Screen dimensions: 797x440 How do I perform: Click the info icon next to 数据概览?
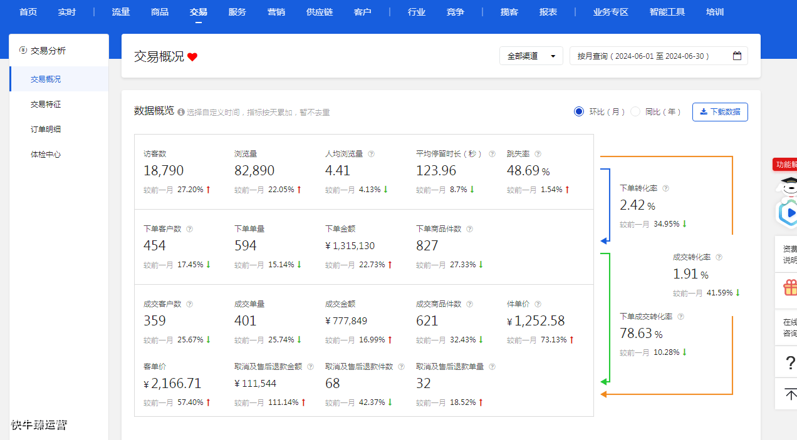pos(180,112)
